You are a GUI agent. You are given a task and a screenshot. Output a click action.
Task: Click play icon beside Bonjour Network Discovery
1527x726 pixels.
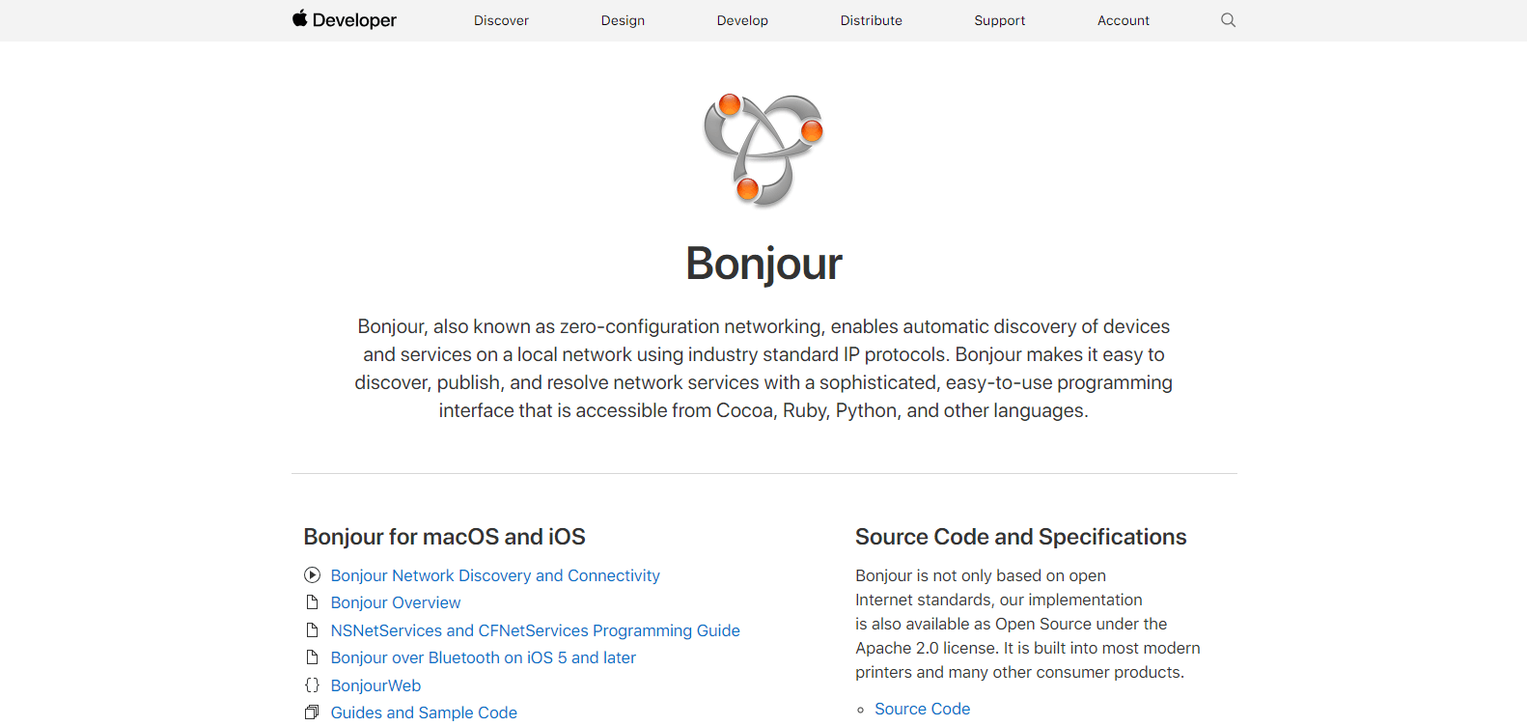tap(312, 575)
